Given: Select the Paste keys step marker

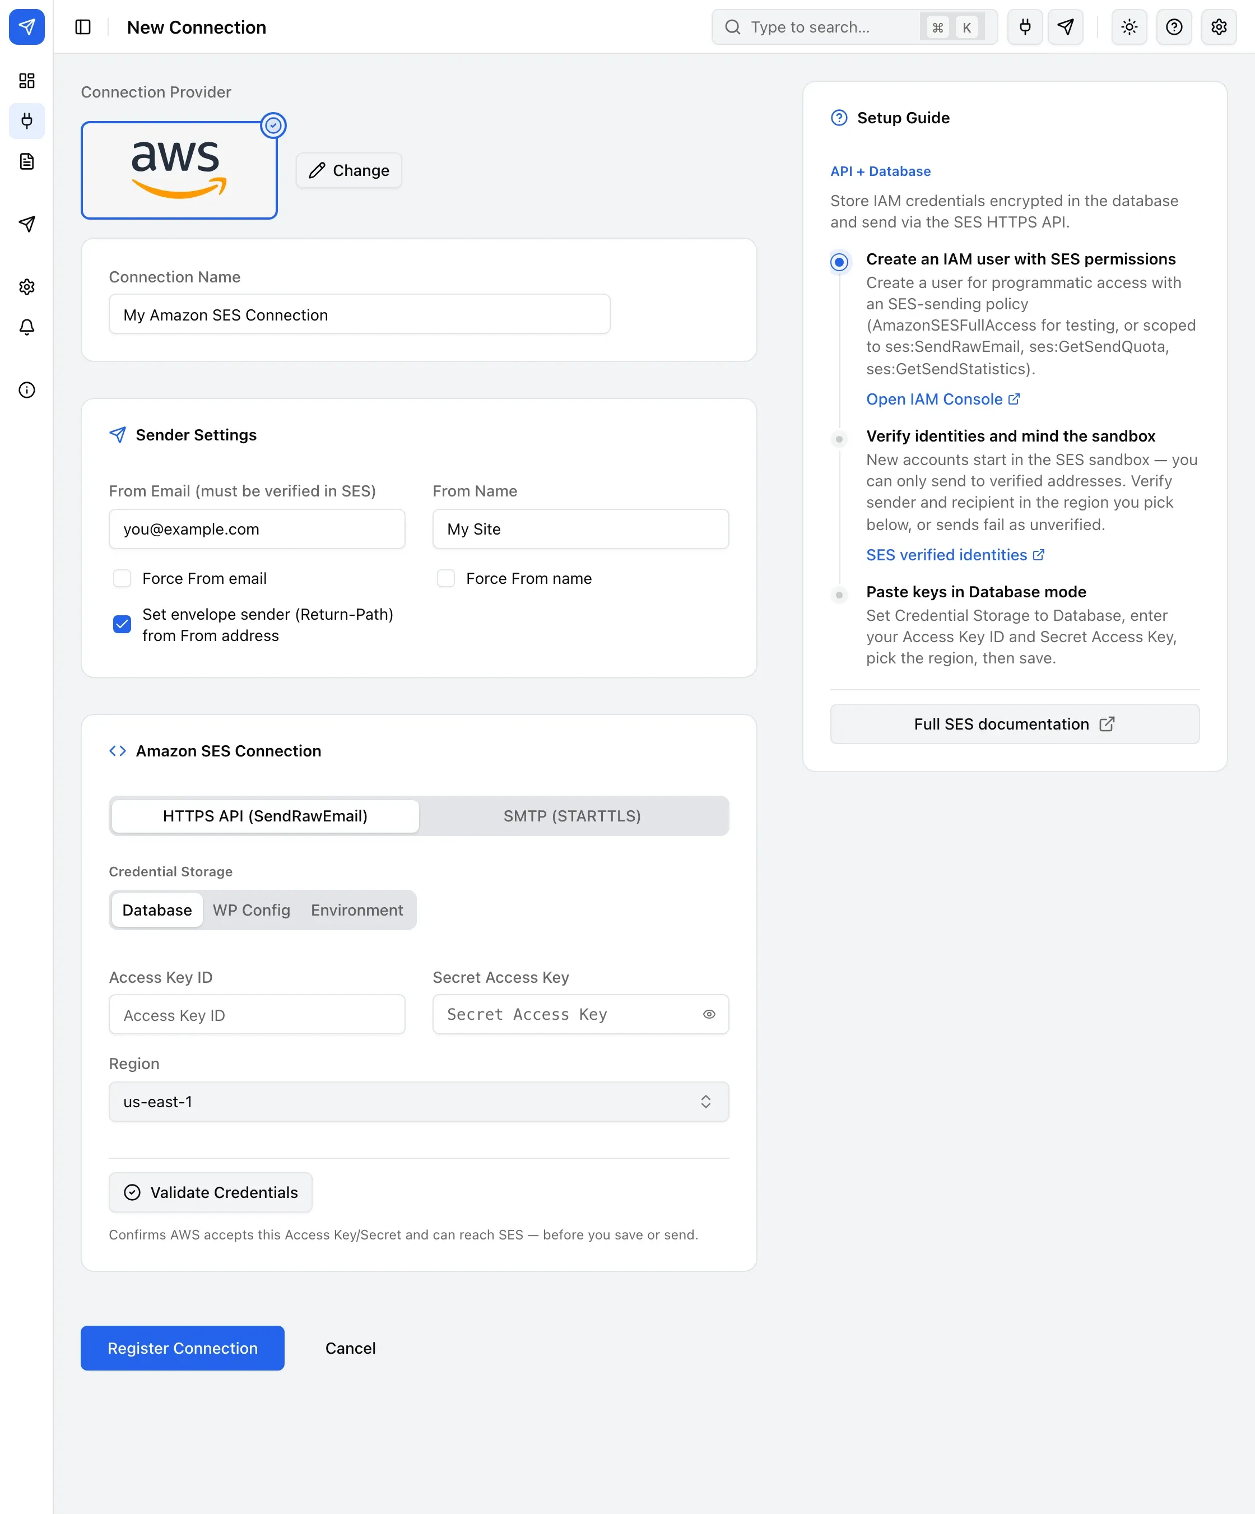Looking at the screenshot, I should pos(839,595).
